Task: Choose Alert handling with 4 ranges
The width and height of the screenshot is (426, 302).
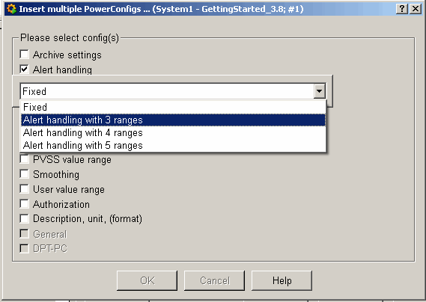Action: coord(173,132)
